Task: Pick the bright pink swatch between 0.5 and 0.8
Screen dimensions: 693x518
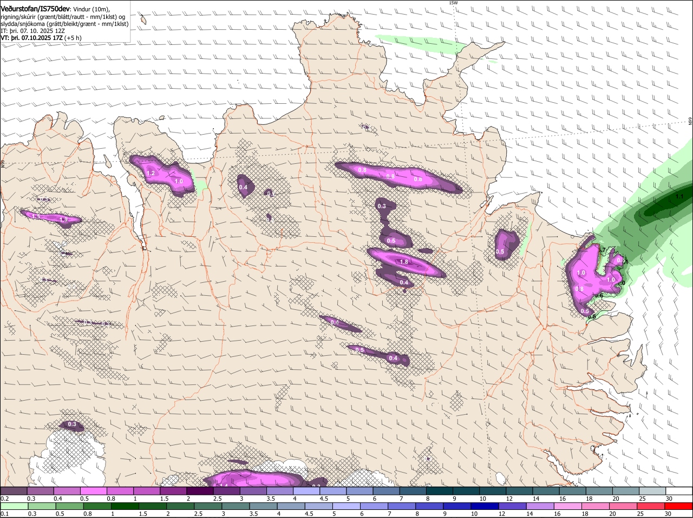Action: pyautogui.click(x=93, y=490)
